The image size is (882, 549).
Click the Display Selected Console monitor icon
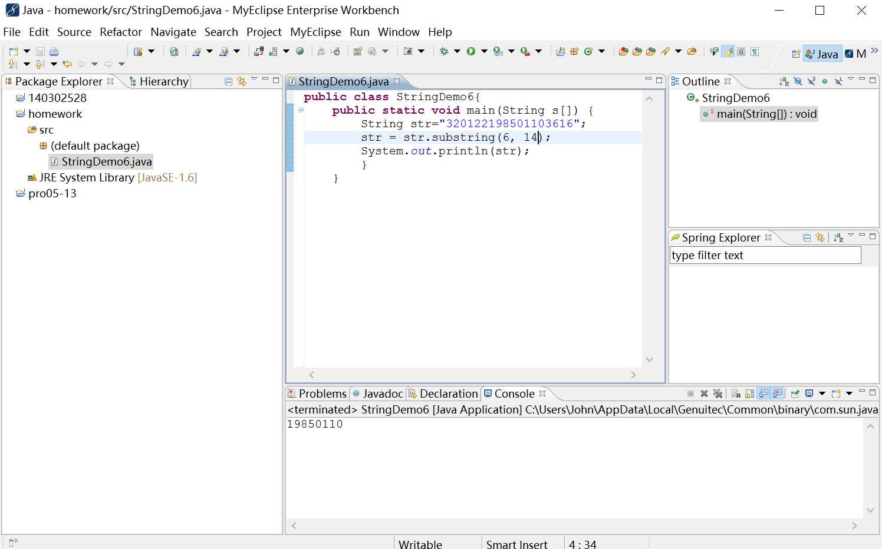point(809,393)
